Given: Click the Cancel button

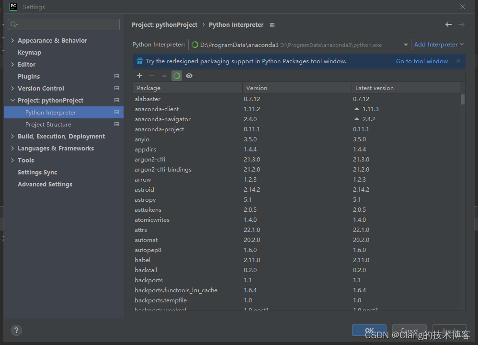Looking at the screenshot, I should [409, 330].
